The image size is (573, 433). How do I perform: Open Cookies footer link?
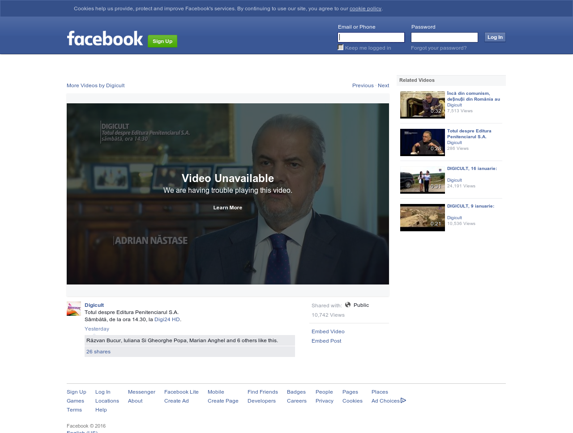(352, 401)
